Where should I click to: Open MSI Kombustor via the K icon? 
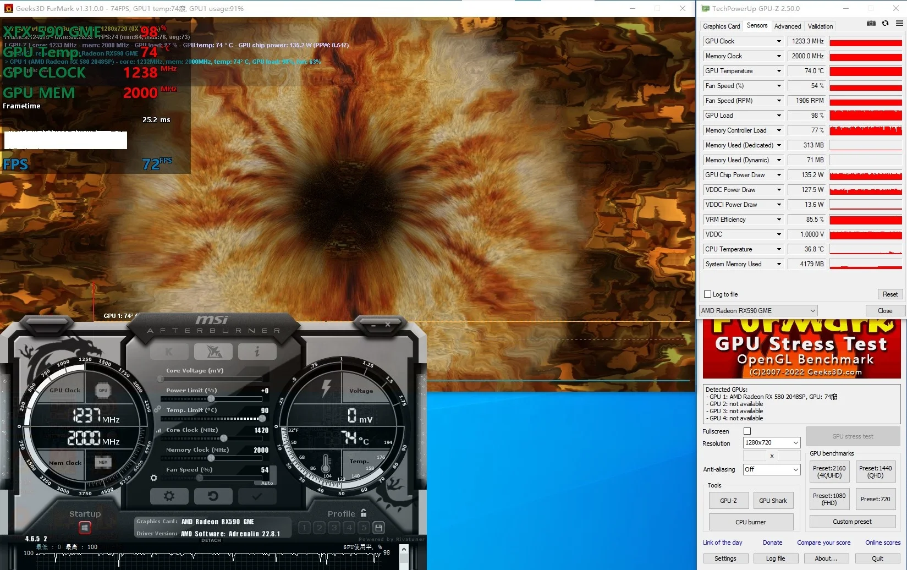point(169,351)
